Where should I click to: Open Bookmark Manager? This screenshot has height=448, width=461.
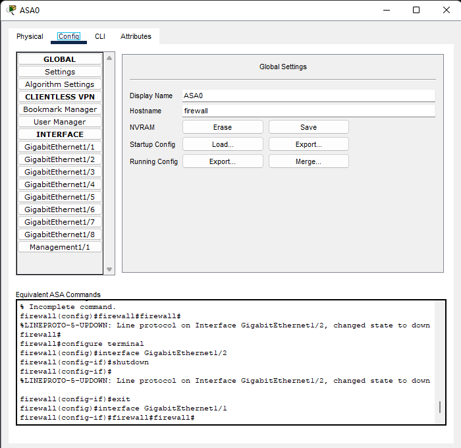[x=60, y=109]
